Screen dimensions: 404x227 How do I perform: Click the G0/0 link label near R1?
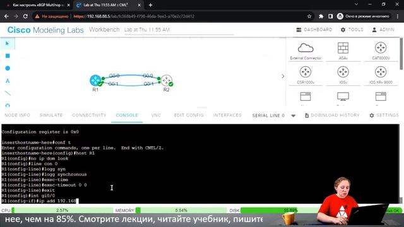(x=114, y=76)
